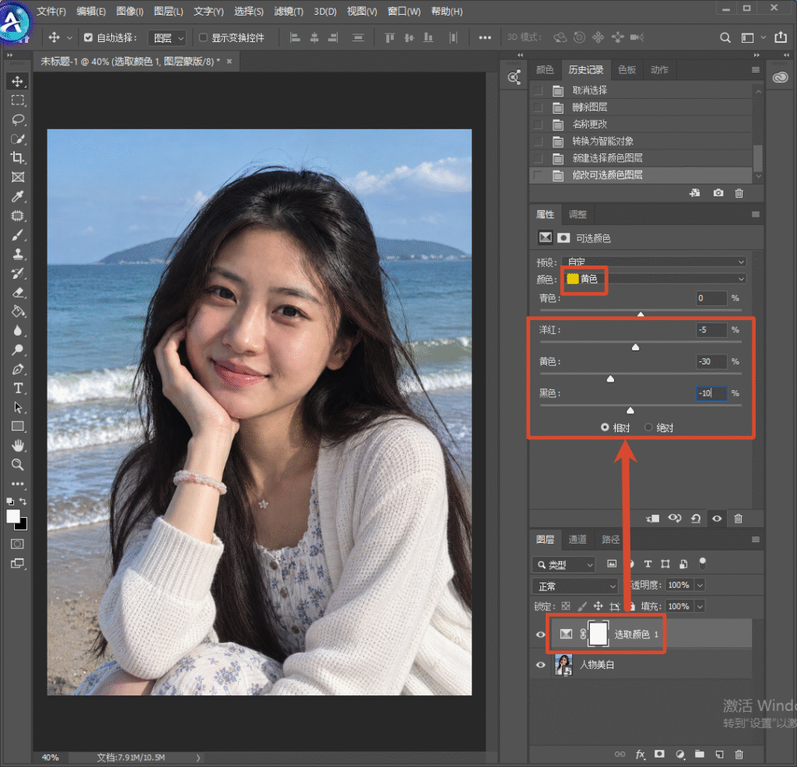Select the Clone Stamp tool
Image resolution: width=797 pixels, height=767 pixels.
[18, 254]
